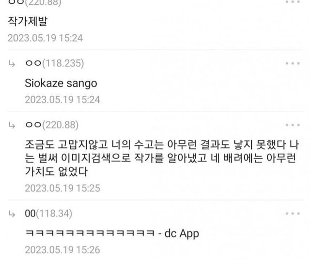Click the long 조금도 고맙지않고 reply text
310x260 pixels.
[x=162, y=158]
